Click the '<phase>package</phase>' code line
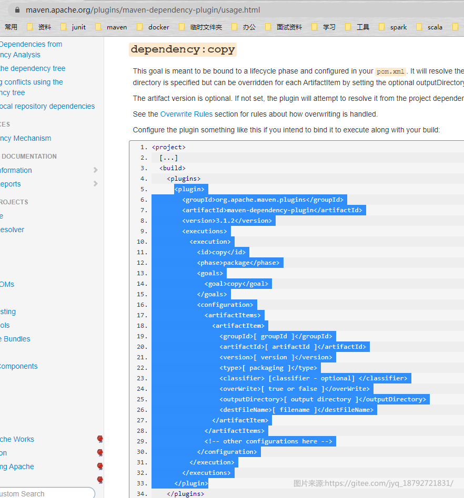464x498 pixels. pos(238,263)
